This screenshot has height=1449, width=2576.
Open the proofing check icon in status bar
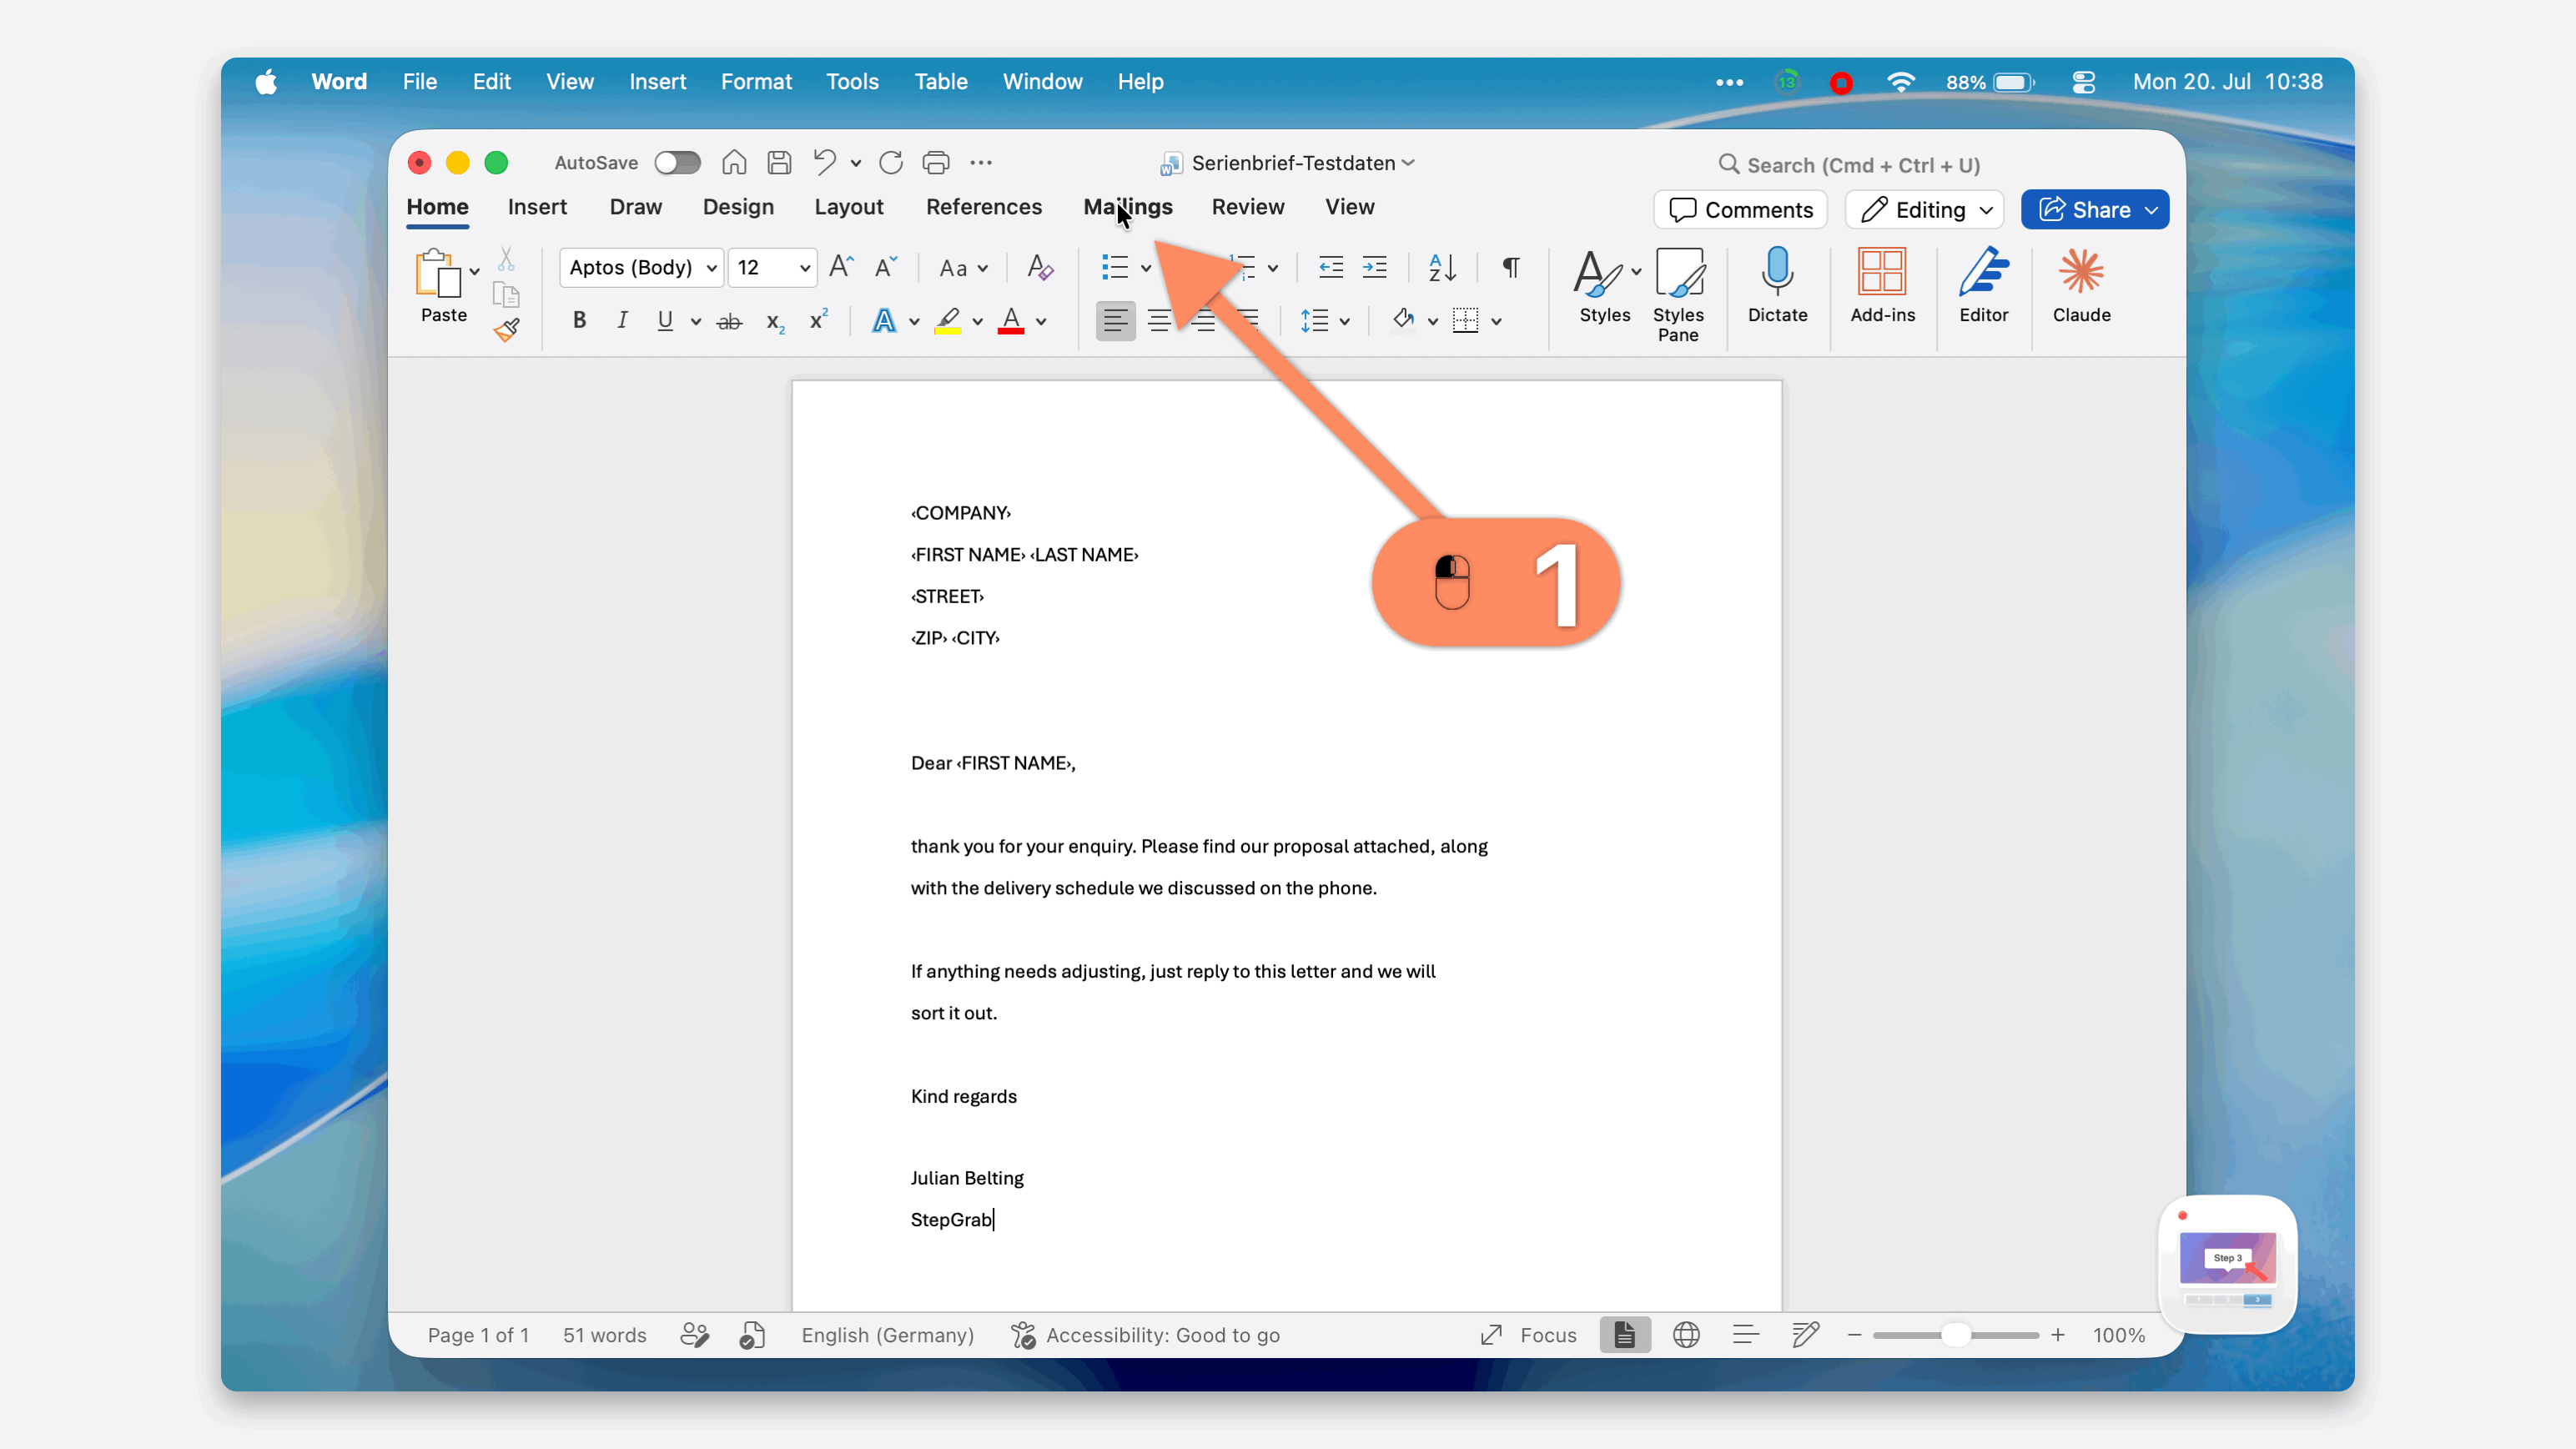click(x=752, y=1335)
